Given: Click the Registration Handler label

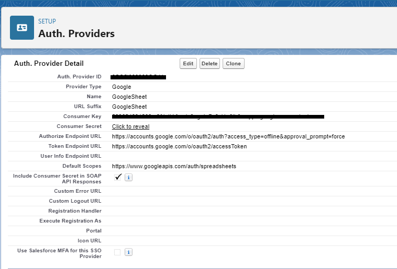Looking at the screenshot, I should tap(75, 210).
